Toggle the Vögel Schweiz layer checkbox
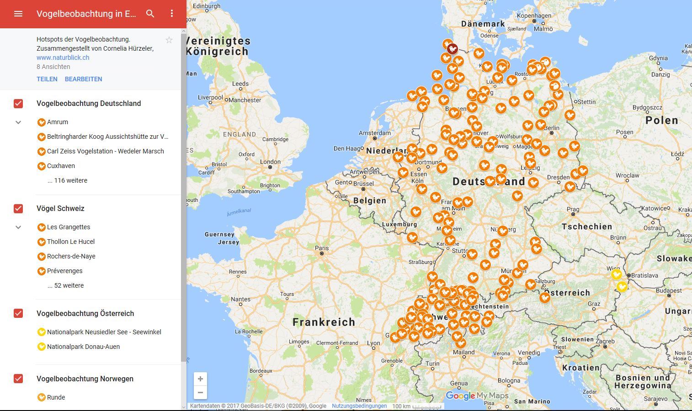Screen dimensions: 692x411 [18, 209]
